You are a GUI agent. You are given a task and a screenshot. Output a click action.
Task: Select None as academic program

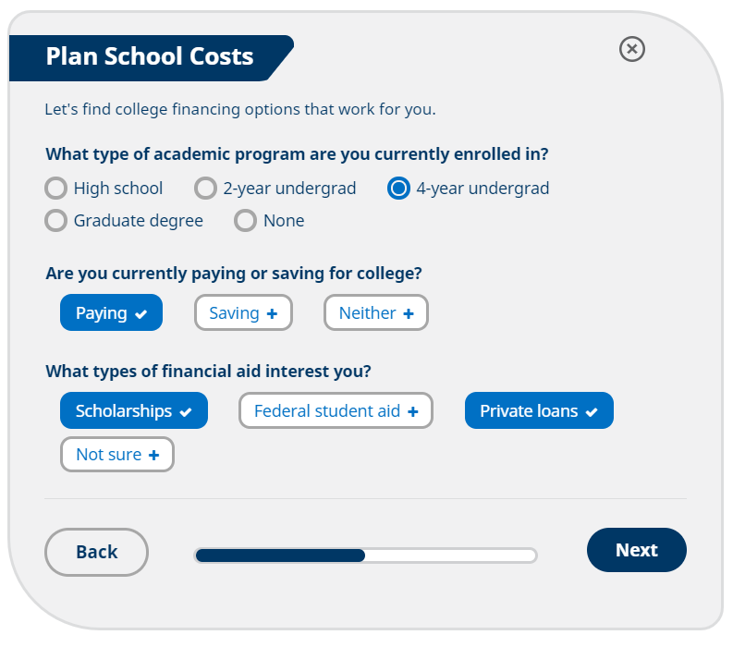[x=246, y=221]
